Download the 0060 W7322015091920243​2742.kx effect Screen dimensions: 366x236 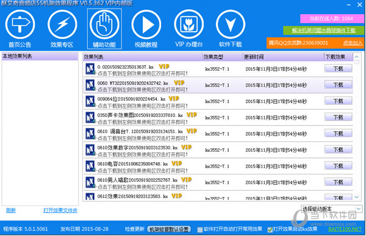[338, 85]
